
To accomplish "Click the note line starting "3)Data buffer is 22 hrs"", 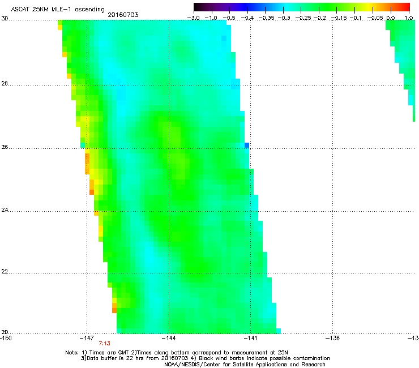I will (205, 358).
